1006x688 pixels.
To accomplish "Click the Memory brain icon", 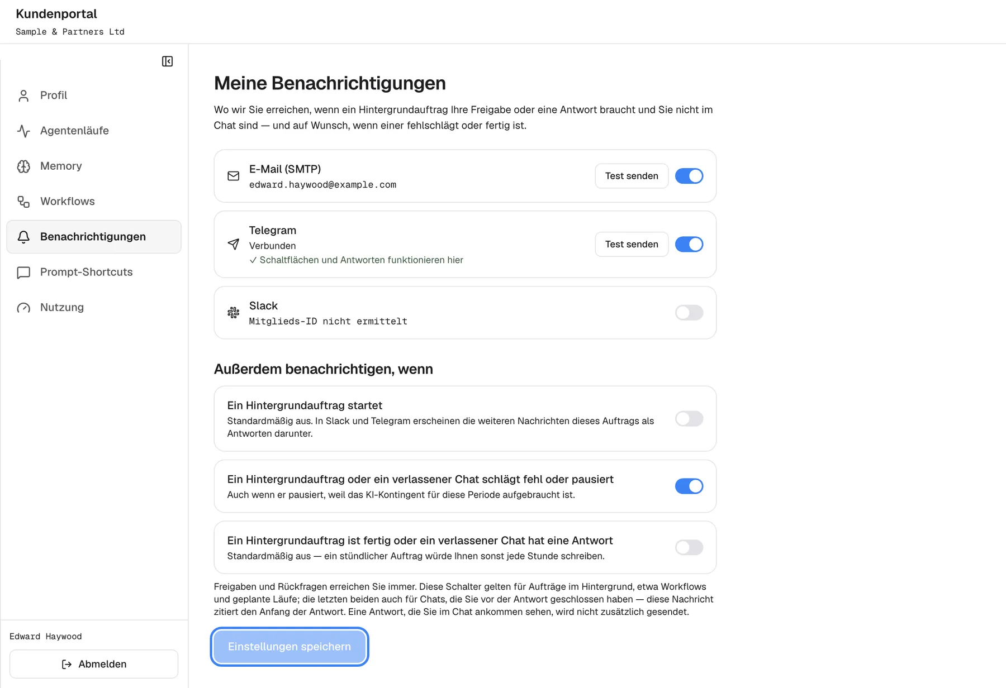I will coord(23,166).
